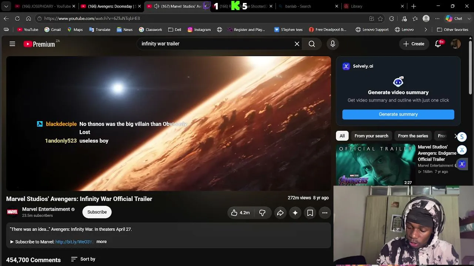Start voice search with microphone
474x266 pixels.
[x=333, y=44]
